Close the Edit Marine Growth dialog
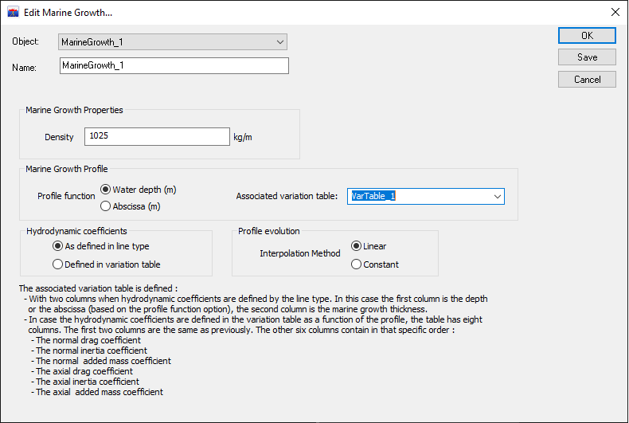The height and width of the screenshot is (423, 629). pyautogui.click(x=615, y=12)
